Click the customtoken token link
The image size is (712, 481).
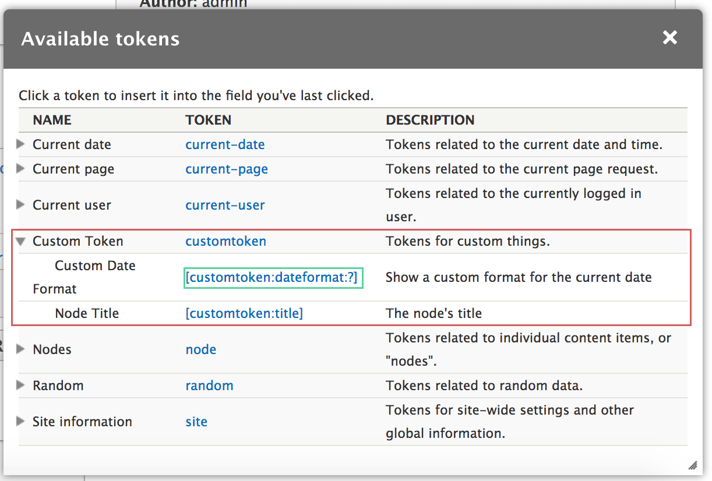[x=225, y=241]
